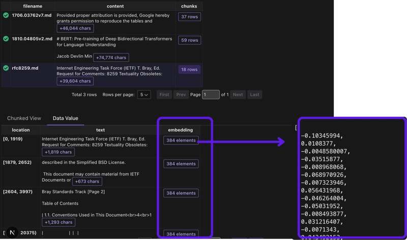Expand the +673 chars text

coord(87,181)
